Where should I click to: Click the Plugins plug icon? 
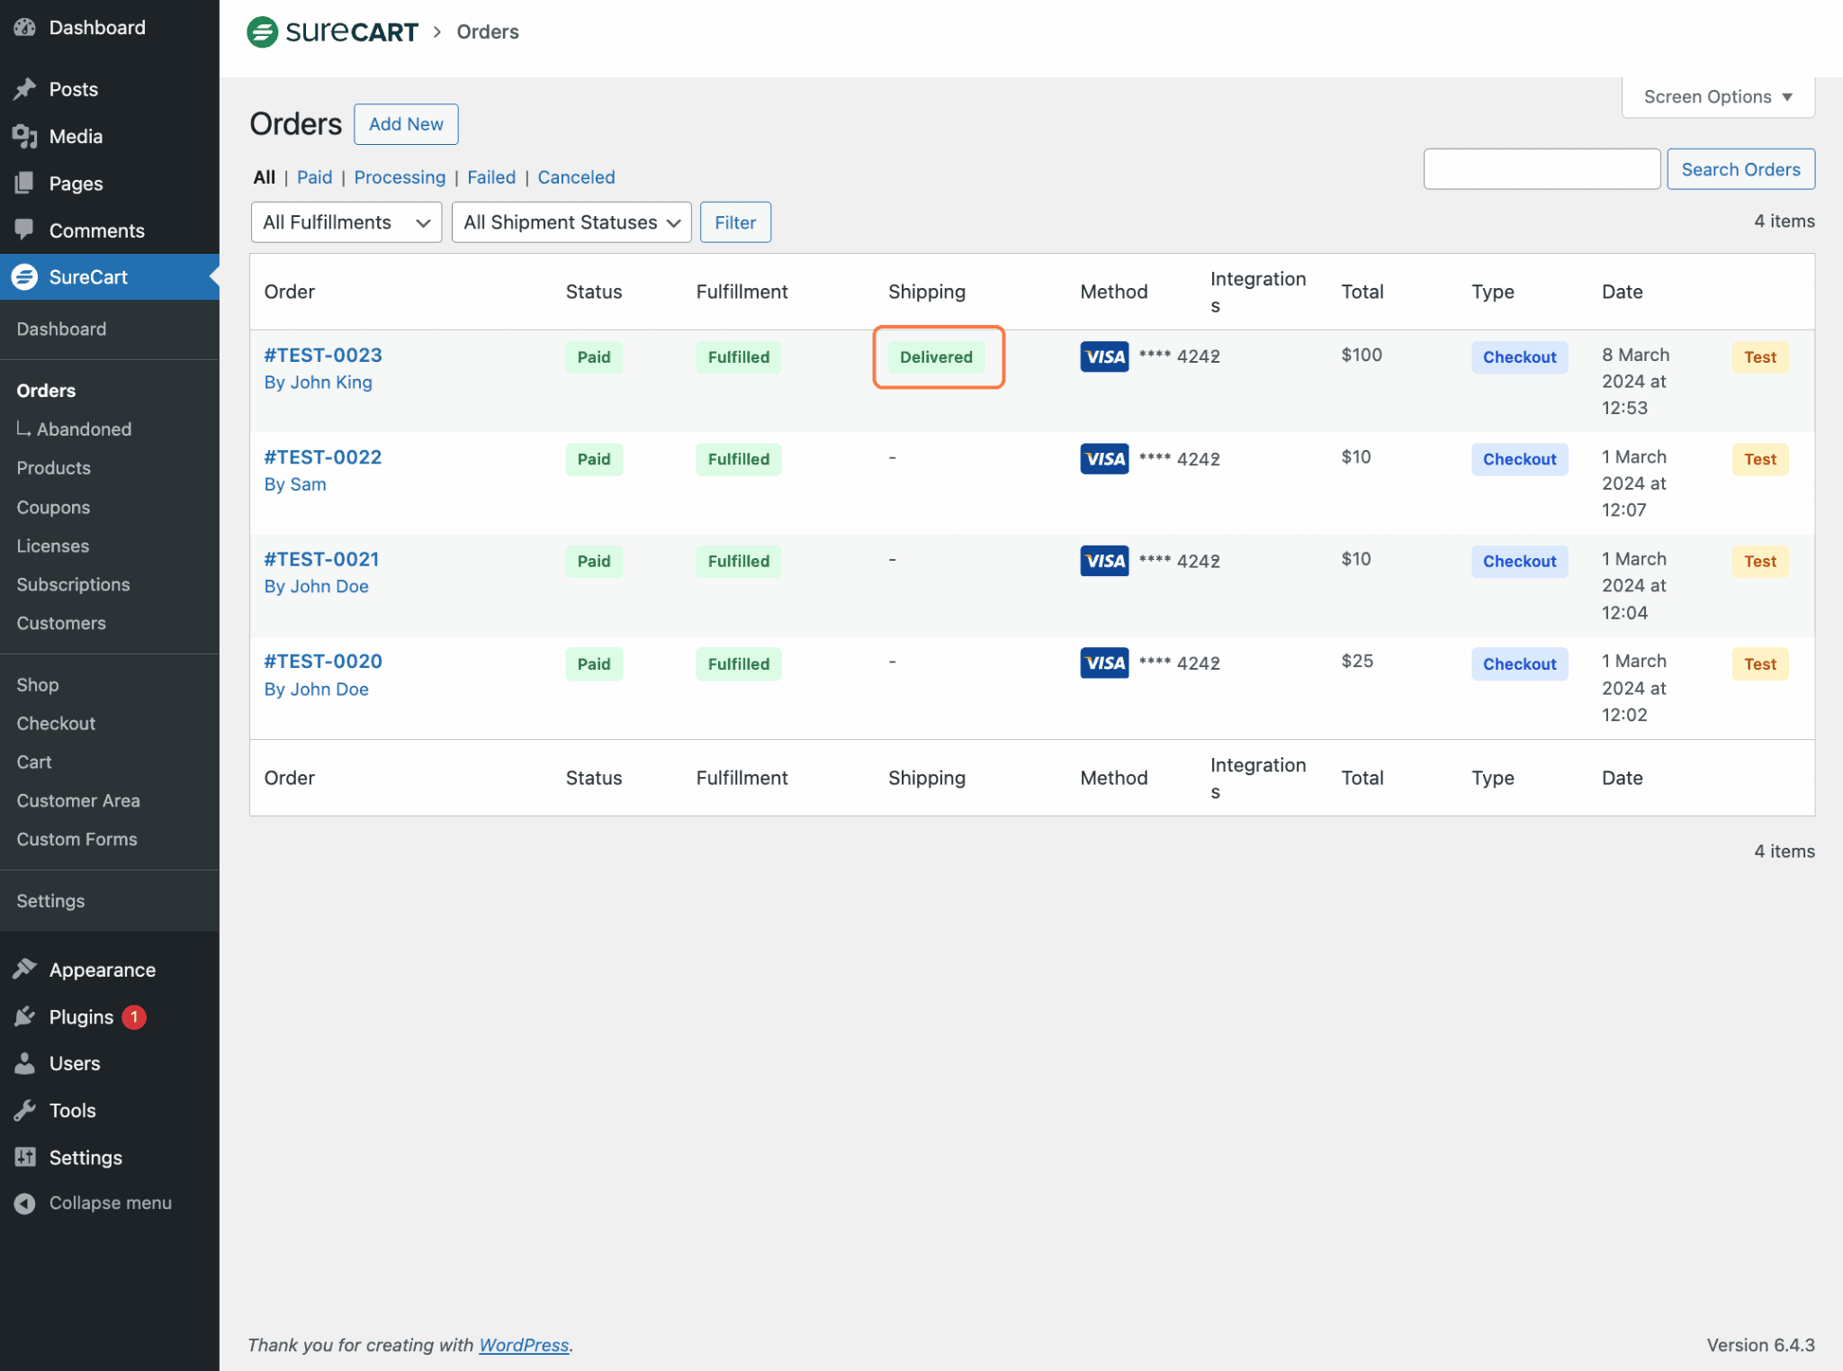[x=24, y=1016]
